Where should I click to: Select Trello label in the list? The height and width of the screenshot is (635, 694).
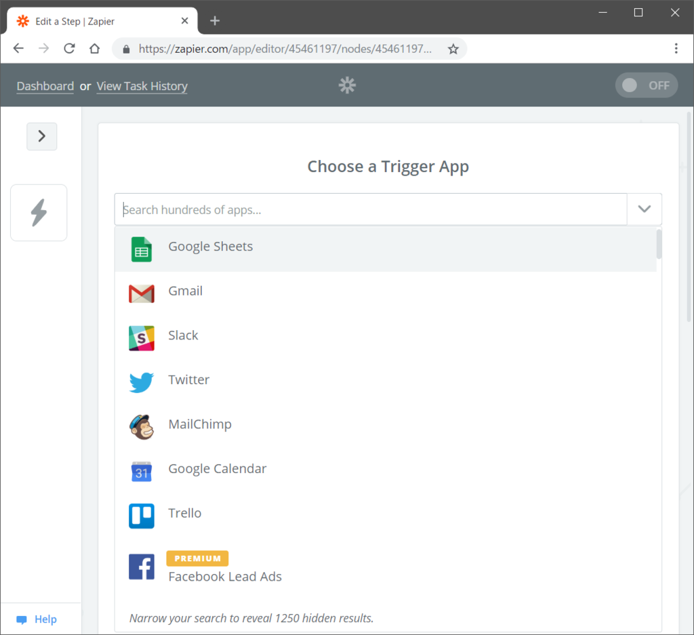click(x=184, y=513)
